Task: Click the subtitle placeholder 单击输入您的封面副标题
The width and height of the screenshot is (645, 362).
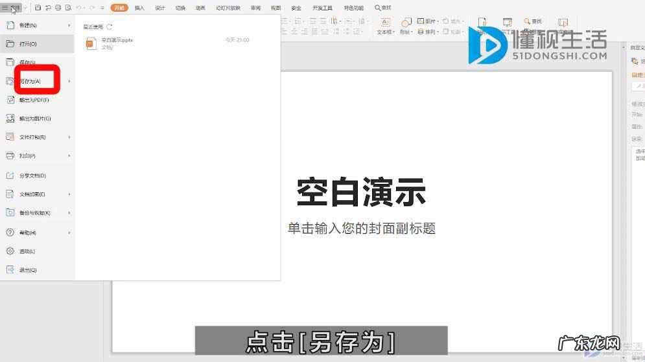Action: (x=362, y=229)
